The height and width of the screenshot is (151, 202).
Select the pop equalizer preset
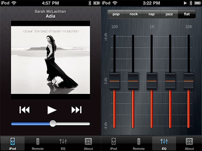(x=116, y=14)
